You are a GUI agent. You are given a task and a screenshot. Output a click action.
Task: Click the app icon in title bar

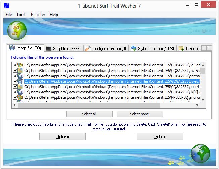pyautogui.click(x=7, y=6)
